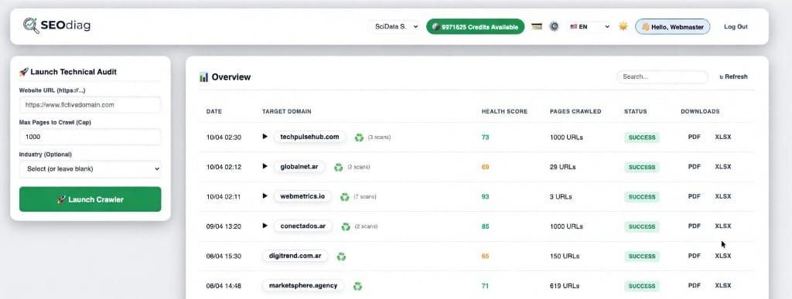
Task: Launch the crawler with green button
Action: pos(90,199)
